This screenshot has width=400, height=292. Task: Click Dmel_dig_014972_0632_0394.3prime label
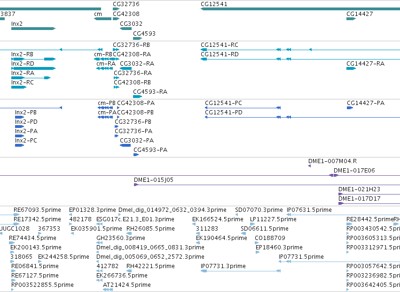click(173, 210)
